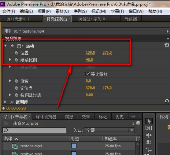
Task: Open the project panel flyout menu
Action: [133, 116]
